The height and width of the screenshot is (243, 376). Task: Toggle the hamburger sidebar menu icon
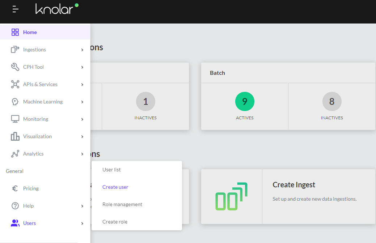(x=15, y=9)
